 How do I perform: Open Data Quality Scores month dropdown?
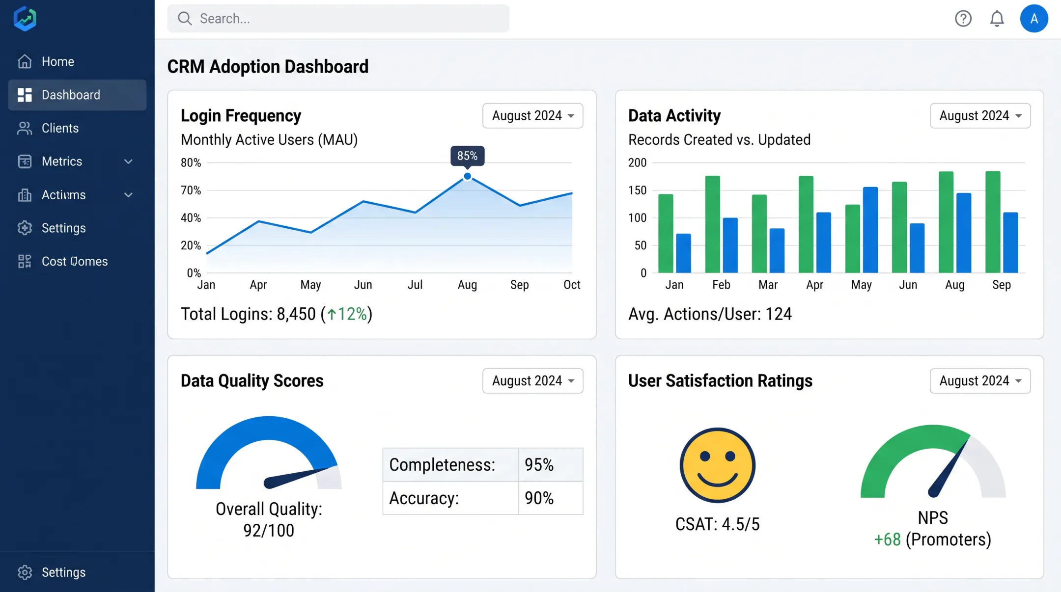(x=532, y=381)
